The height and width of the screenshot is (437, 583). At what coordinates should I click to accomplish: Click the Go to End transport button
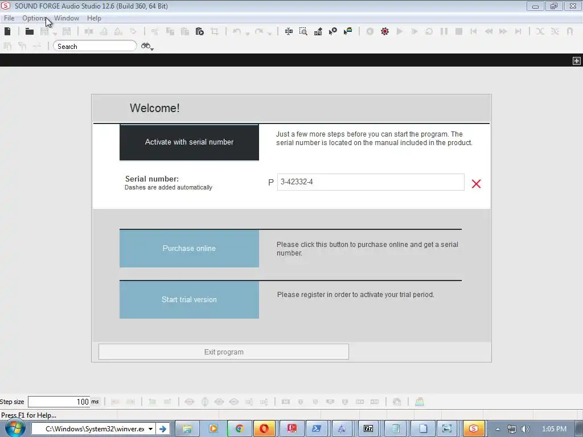point(518,32)
